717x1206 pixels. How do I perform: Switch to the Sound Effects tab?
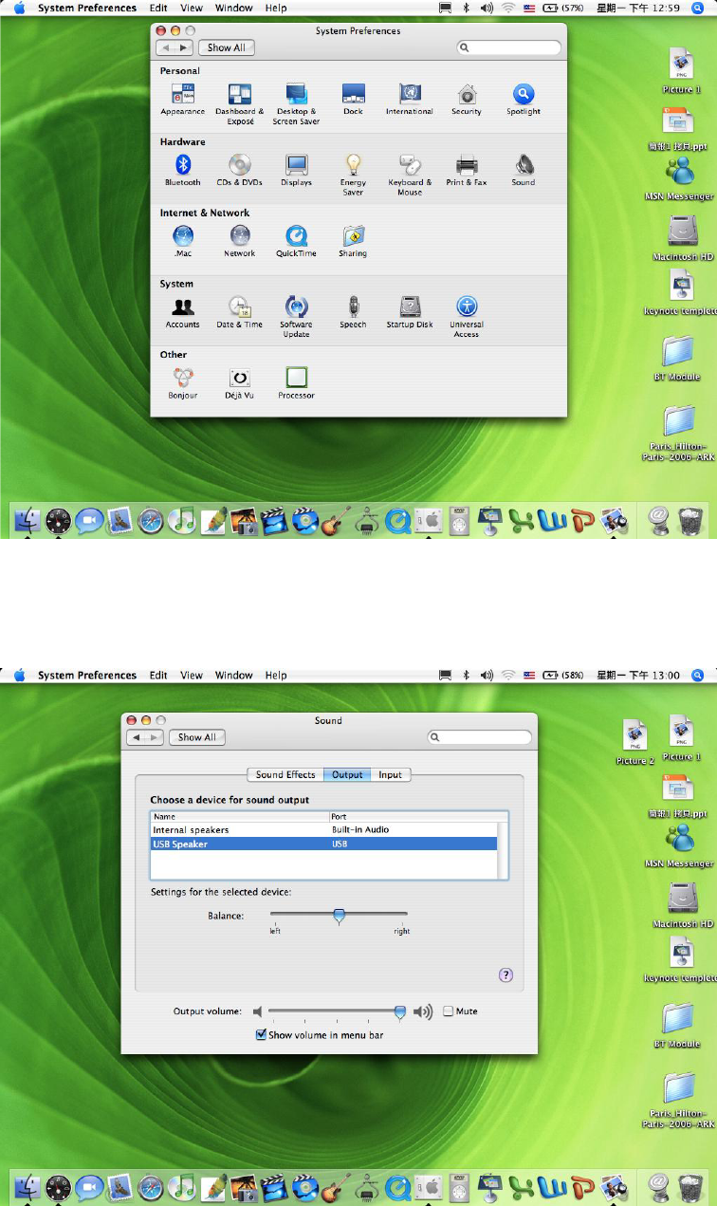285,774
